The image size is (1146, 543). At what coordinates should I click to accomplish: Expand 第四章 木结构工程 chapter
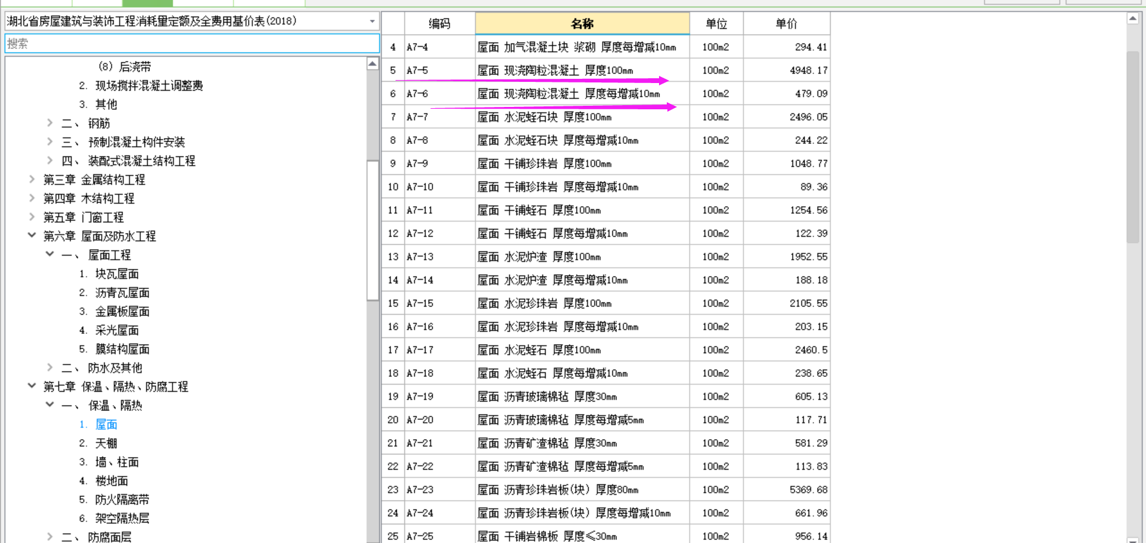click(32, 198)
